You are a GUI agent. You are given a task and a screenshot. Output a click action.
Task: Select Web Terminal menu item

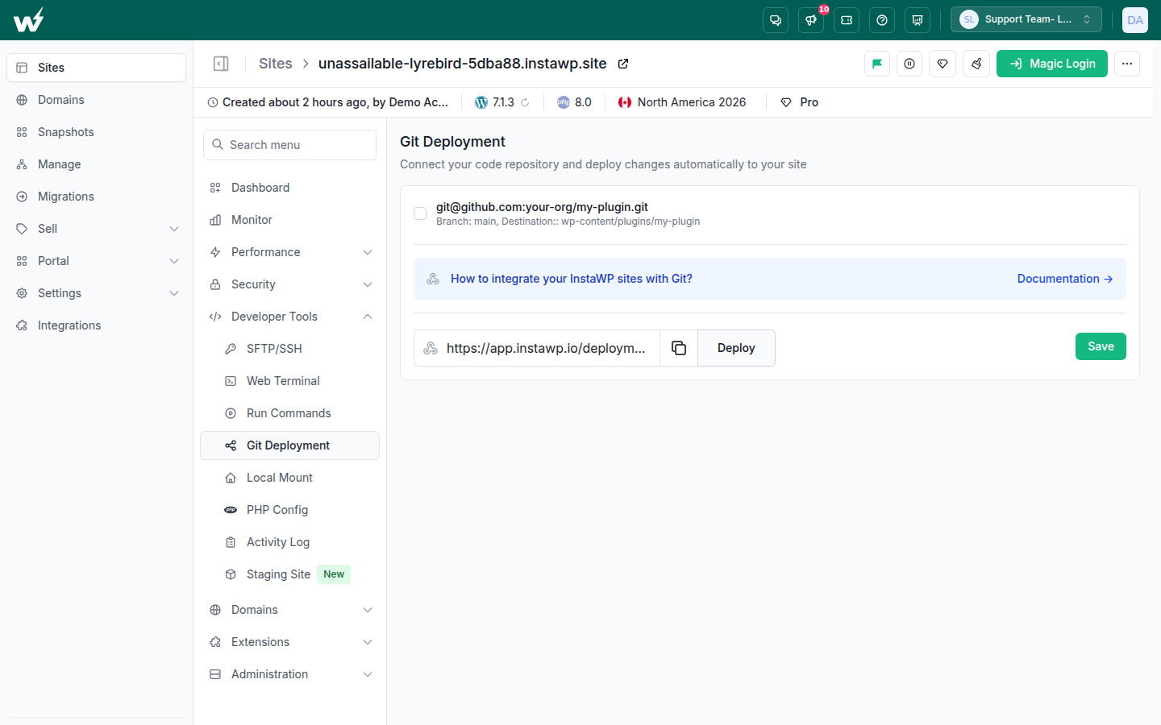(290, 381)
